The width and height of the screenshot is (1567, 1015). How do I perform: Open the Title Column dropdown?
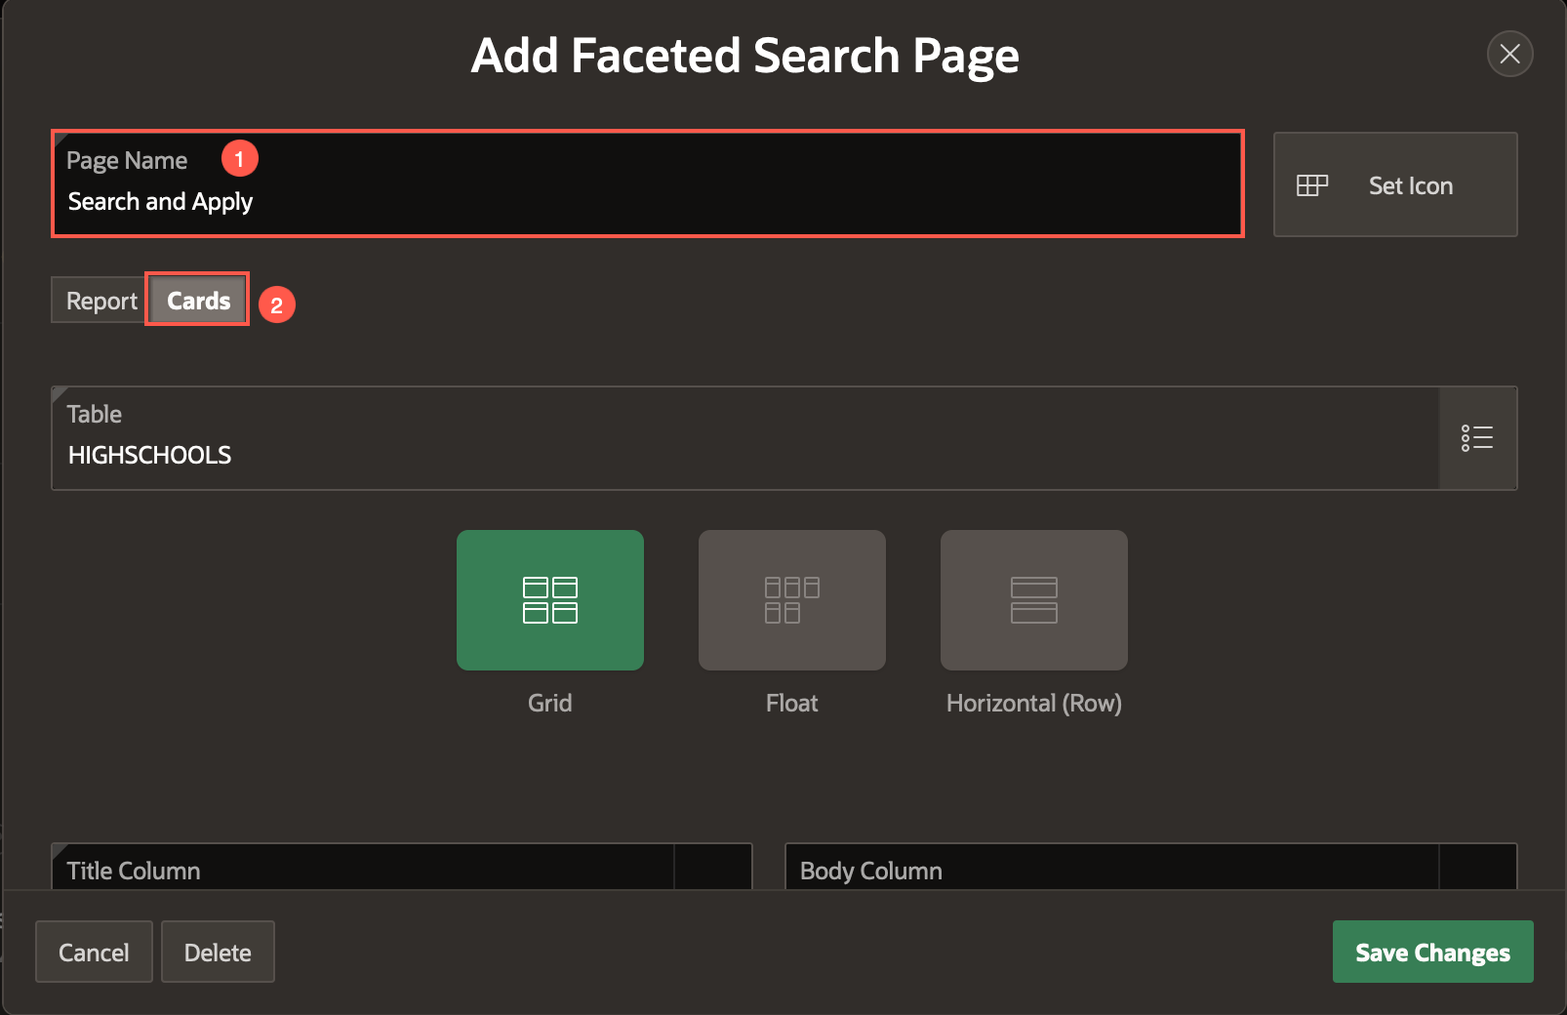tap(712, 868)
